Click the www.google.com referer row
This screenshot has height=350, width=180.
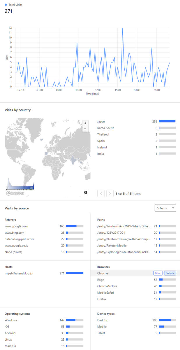44,226
